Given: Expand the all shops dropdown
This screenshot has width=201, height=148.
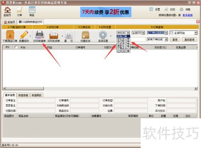Looking at the screenshot, I should click(196, 33).
